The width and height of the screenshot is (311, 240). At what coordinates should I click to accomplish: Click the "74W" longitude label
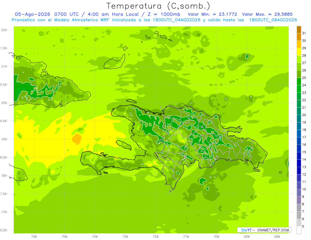coord(95,236)
